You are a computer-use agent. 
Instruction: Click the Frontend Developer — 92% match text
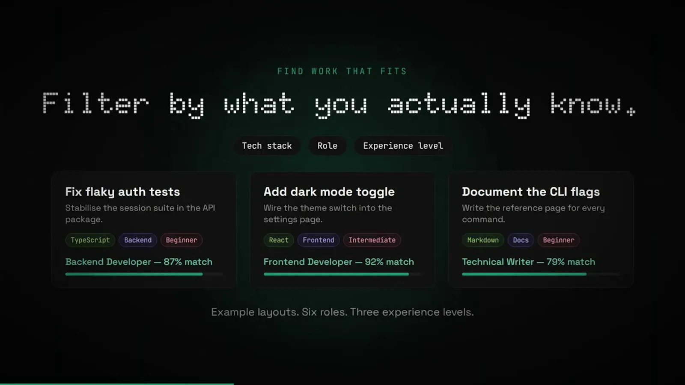339,262
